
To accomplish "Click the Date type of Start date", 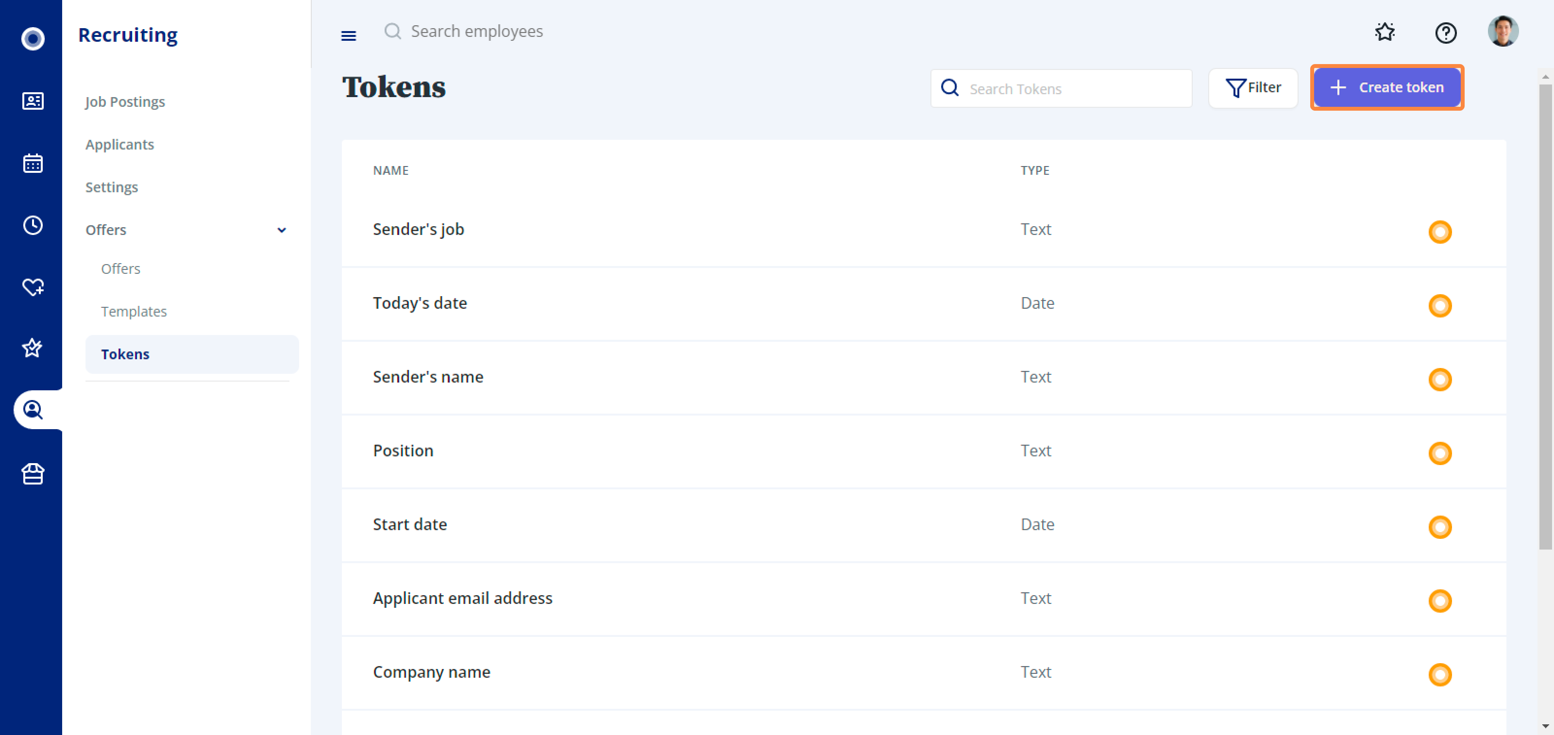I will [1037, 524].
